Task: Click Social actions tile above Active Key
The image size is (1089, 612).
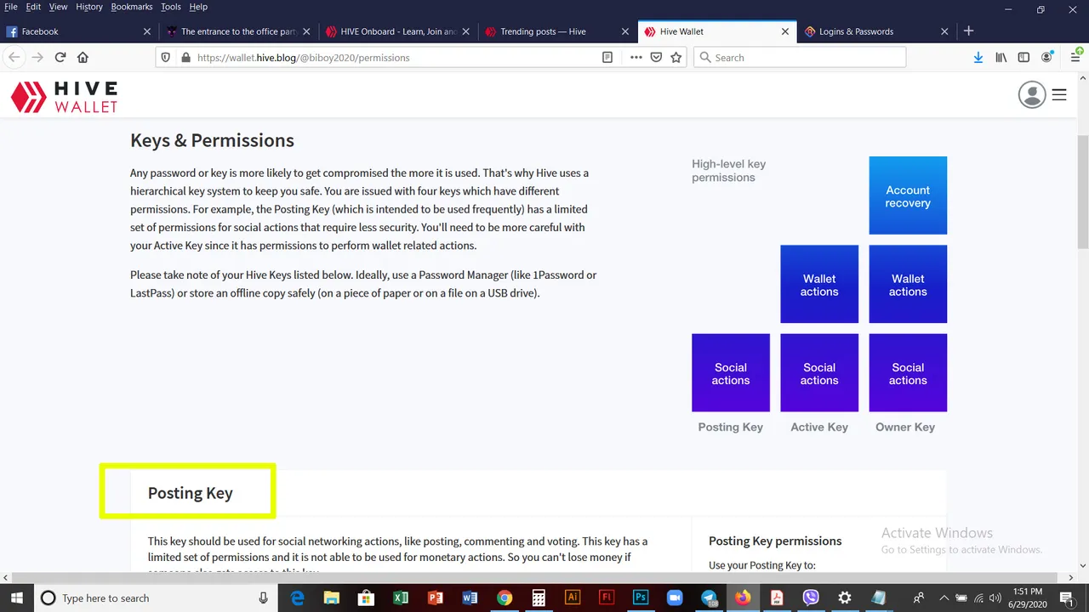Action: click(x=819, y=372)
